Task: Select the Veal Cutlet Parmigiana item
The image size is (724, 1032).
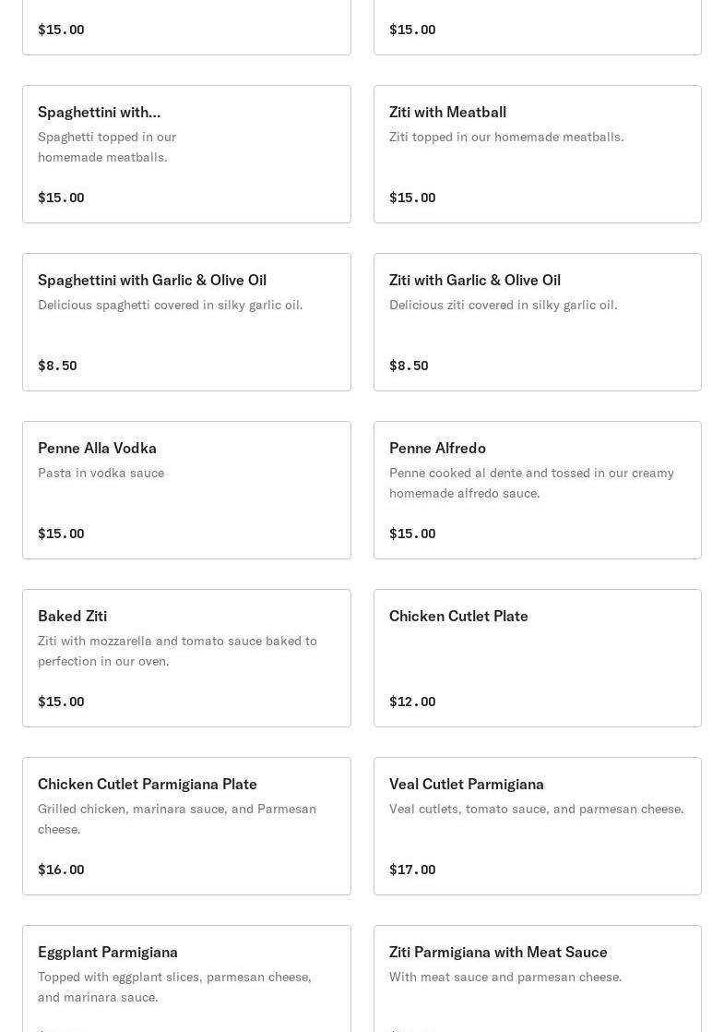Action: tap(537, 826)
